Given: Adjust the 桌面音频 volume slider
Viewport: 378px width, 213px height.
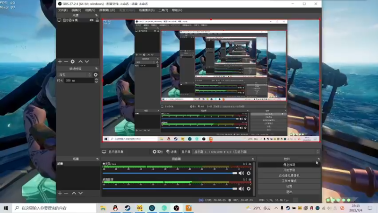Looking at the screenshot, I should [x=170, y=189].
